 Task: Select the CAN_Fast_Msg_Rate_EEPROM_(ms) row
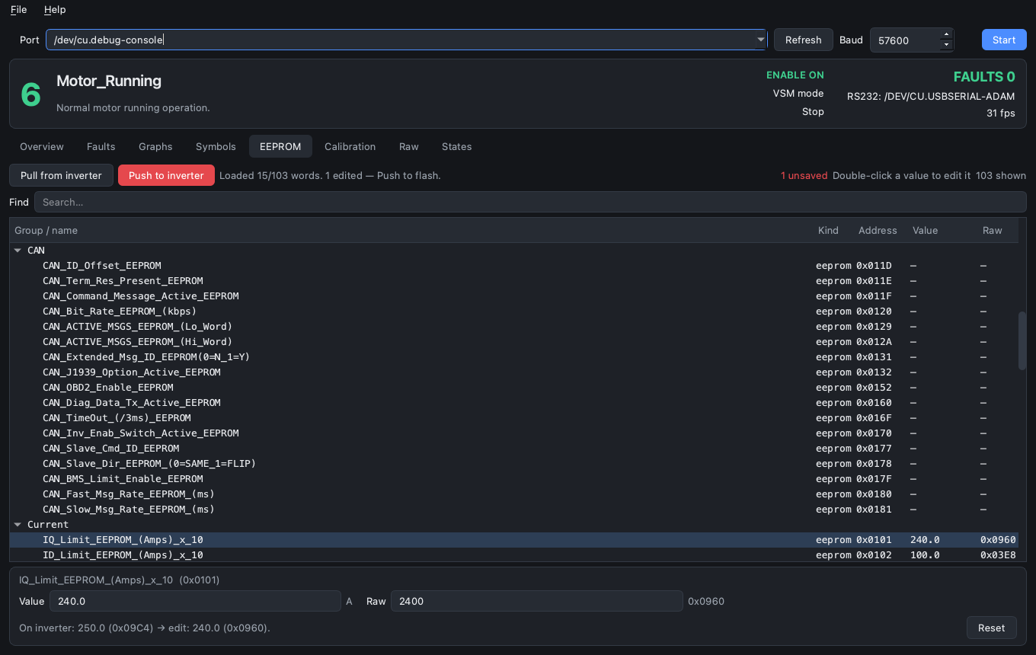coord(513,494)
